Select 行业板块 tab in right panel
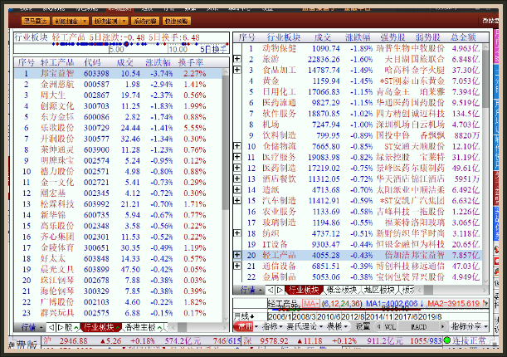This screenshot has width=507, height=357. pos(304,290)
